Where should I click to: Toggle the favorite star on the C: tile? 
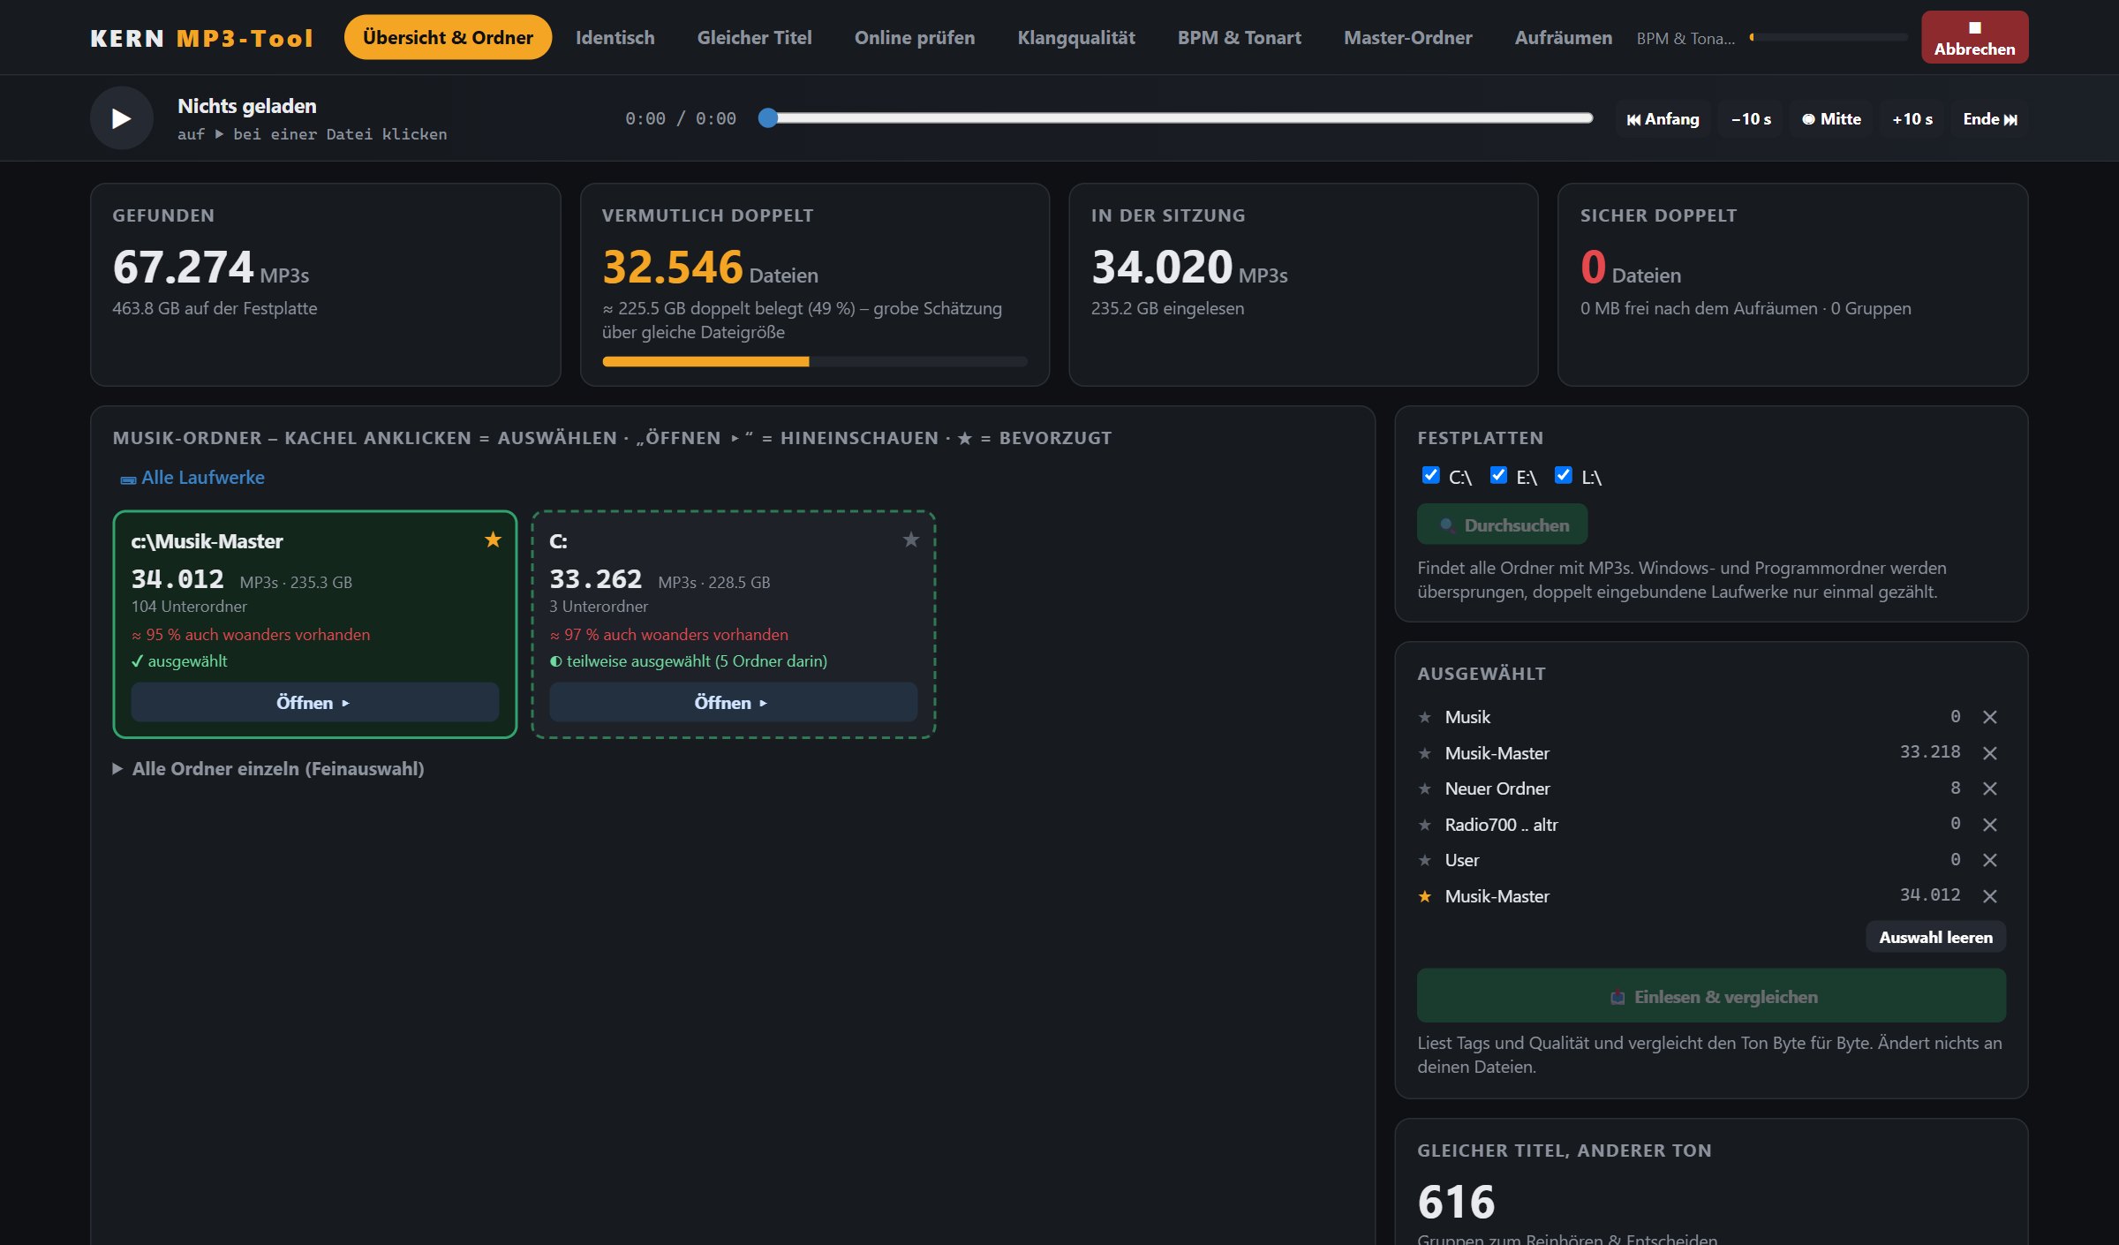pyautogui.click(x=911, y=539)
